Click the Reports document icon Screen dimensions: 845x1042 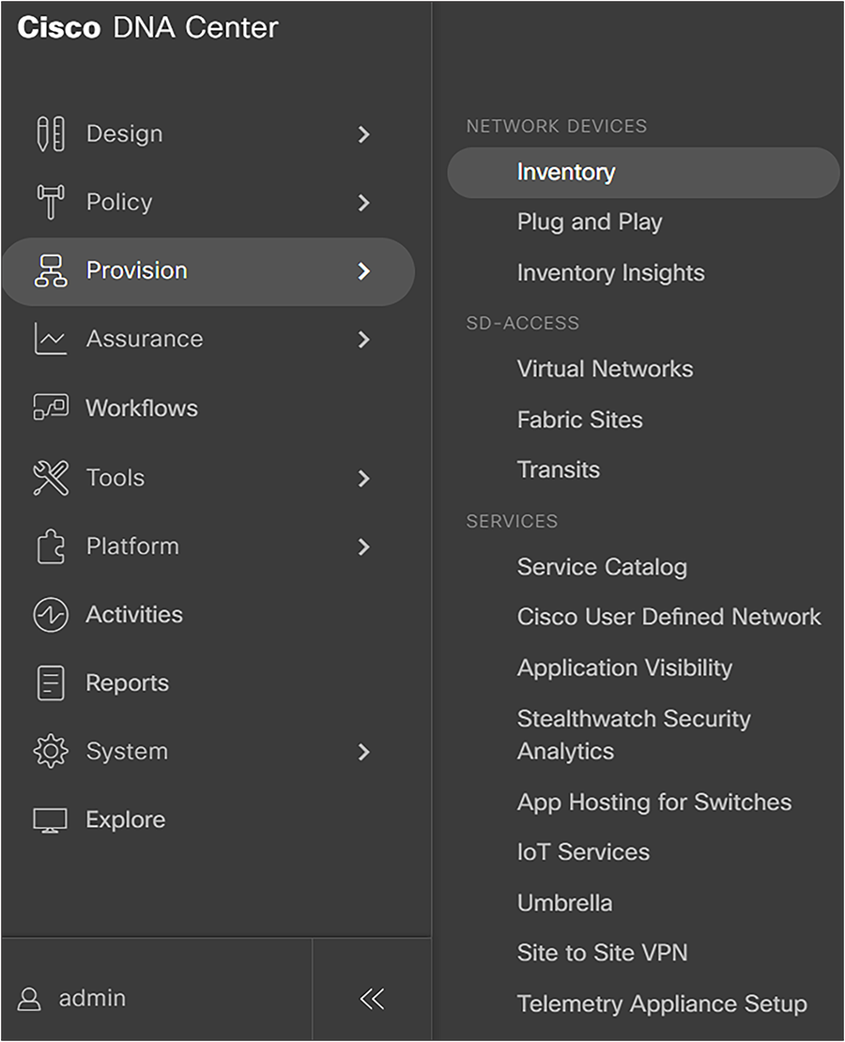point(51,683)
